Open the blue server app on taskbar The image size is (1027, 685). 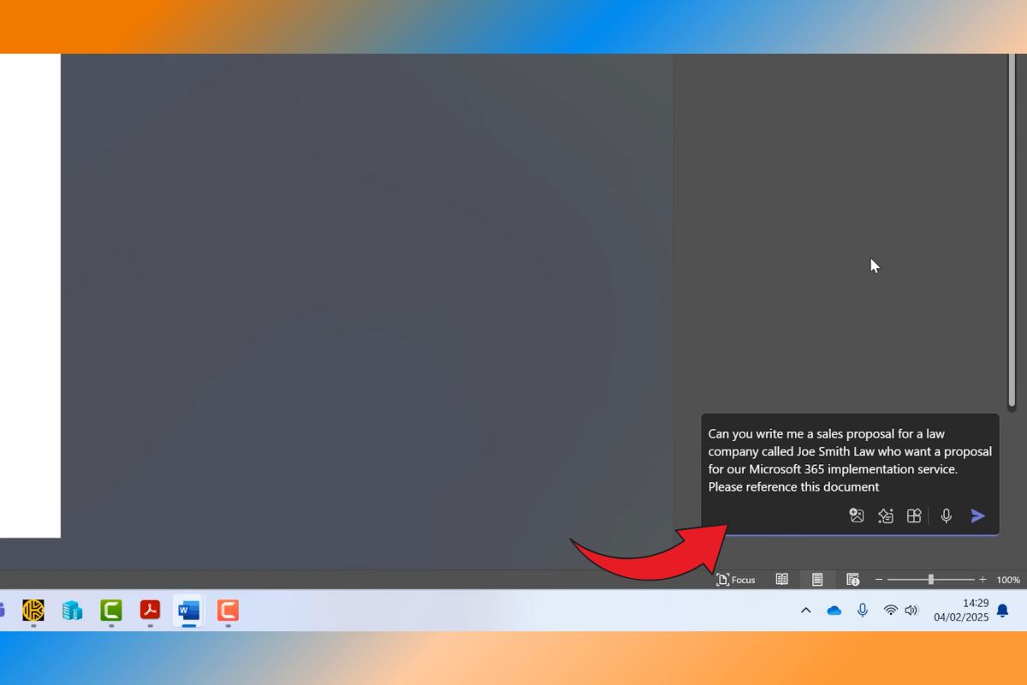pos(72,610)
